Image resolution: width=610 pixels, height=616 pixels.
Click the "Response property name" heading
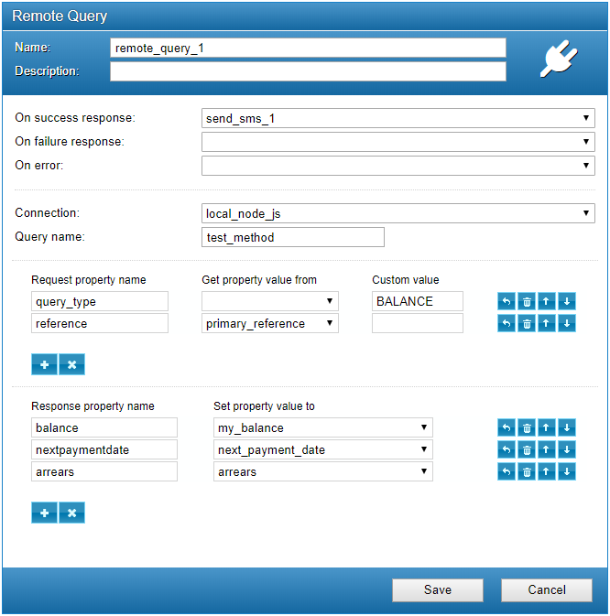(93, 406)
